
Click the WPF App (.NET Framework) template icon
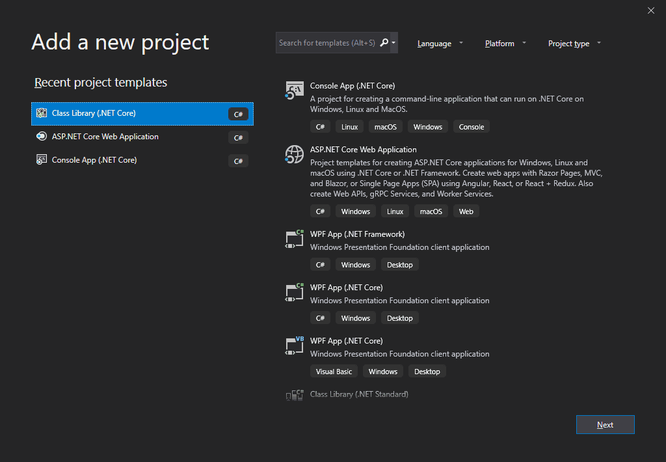point(295,239)
